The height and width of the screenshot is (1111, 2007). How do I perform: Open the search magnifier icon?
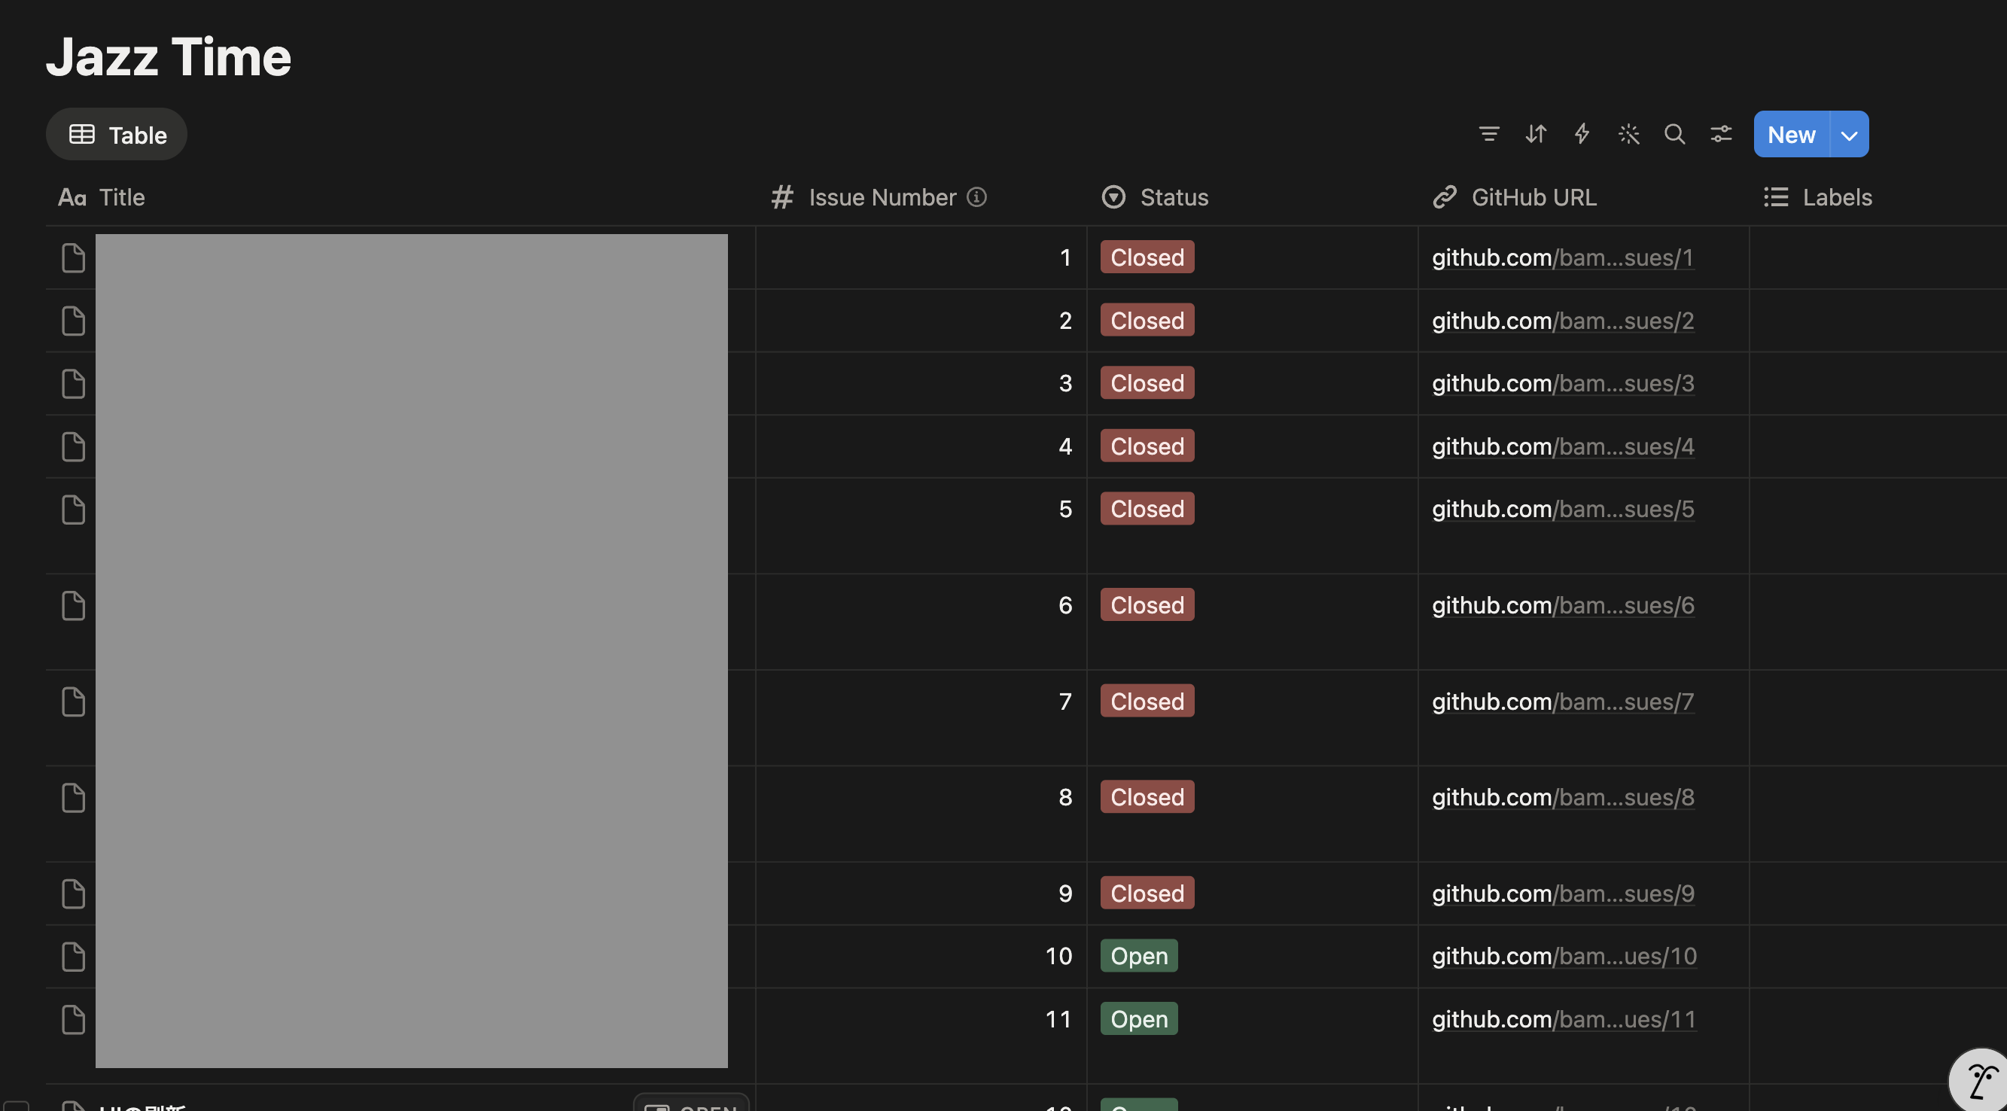click(x=1674, y=134)
